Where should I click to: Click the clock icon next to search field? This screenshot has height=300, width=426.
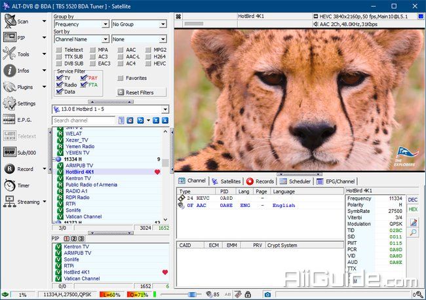[x=130, y=121]
